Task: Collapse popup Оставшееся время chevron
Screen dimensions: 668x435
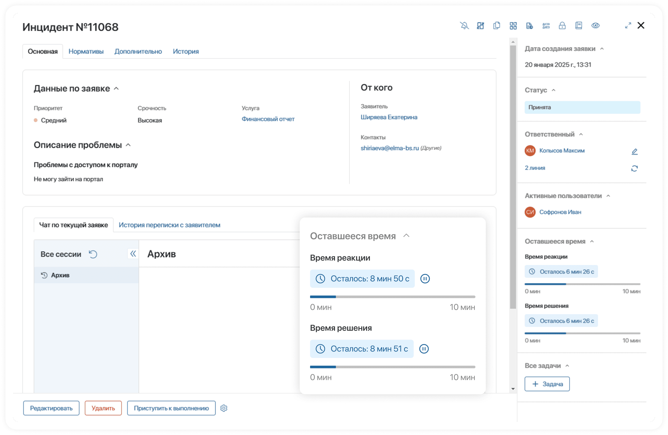Action: click(x=406, y=236)
